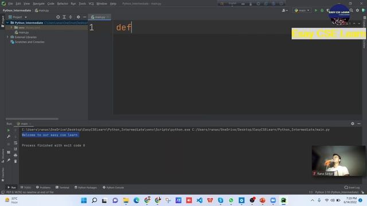Open PyCharm from the taskbar
This screenshot has width=367, height=206.
point(283,200)
